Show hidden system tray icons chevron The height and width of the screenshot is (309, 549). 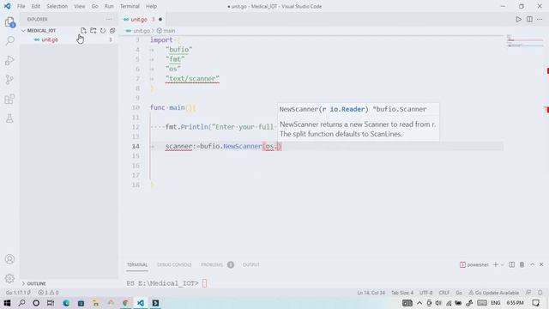coord(419,303)
